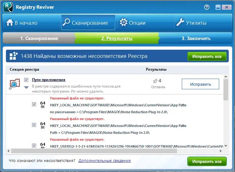The height and width of the screenshot is (172, 235).
Task: Open the Дополнительные сведения link
Action: (104, 161)
